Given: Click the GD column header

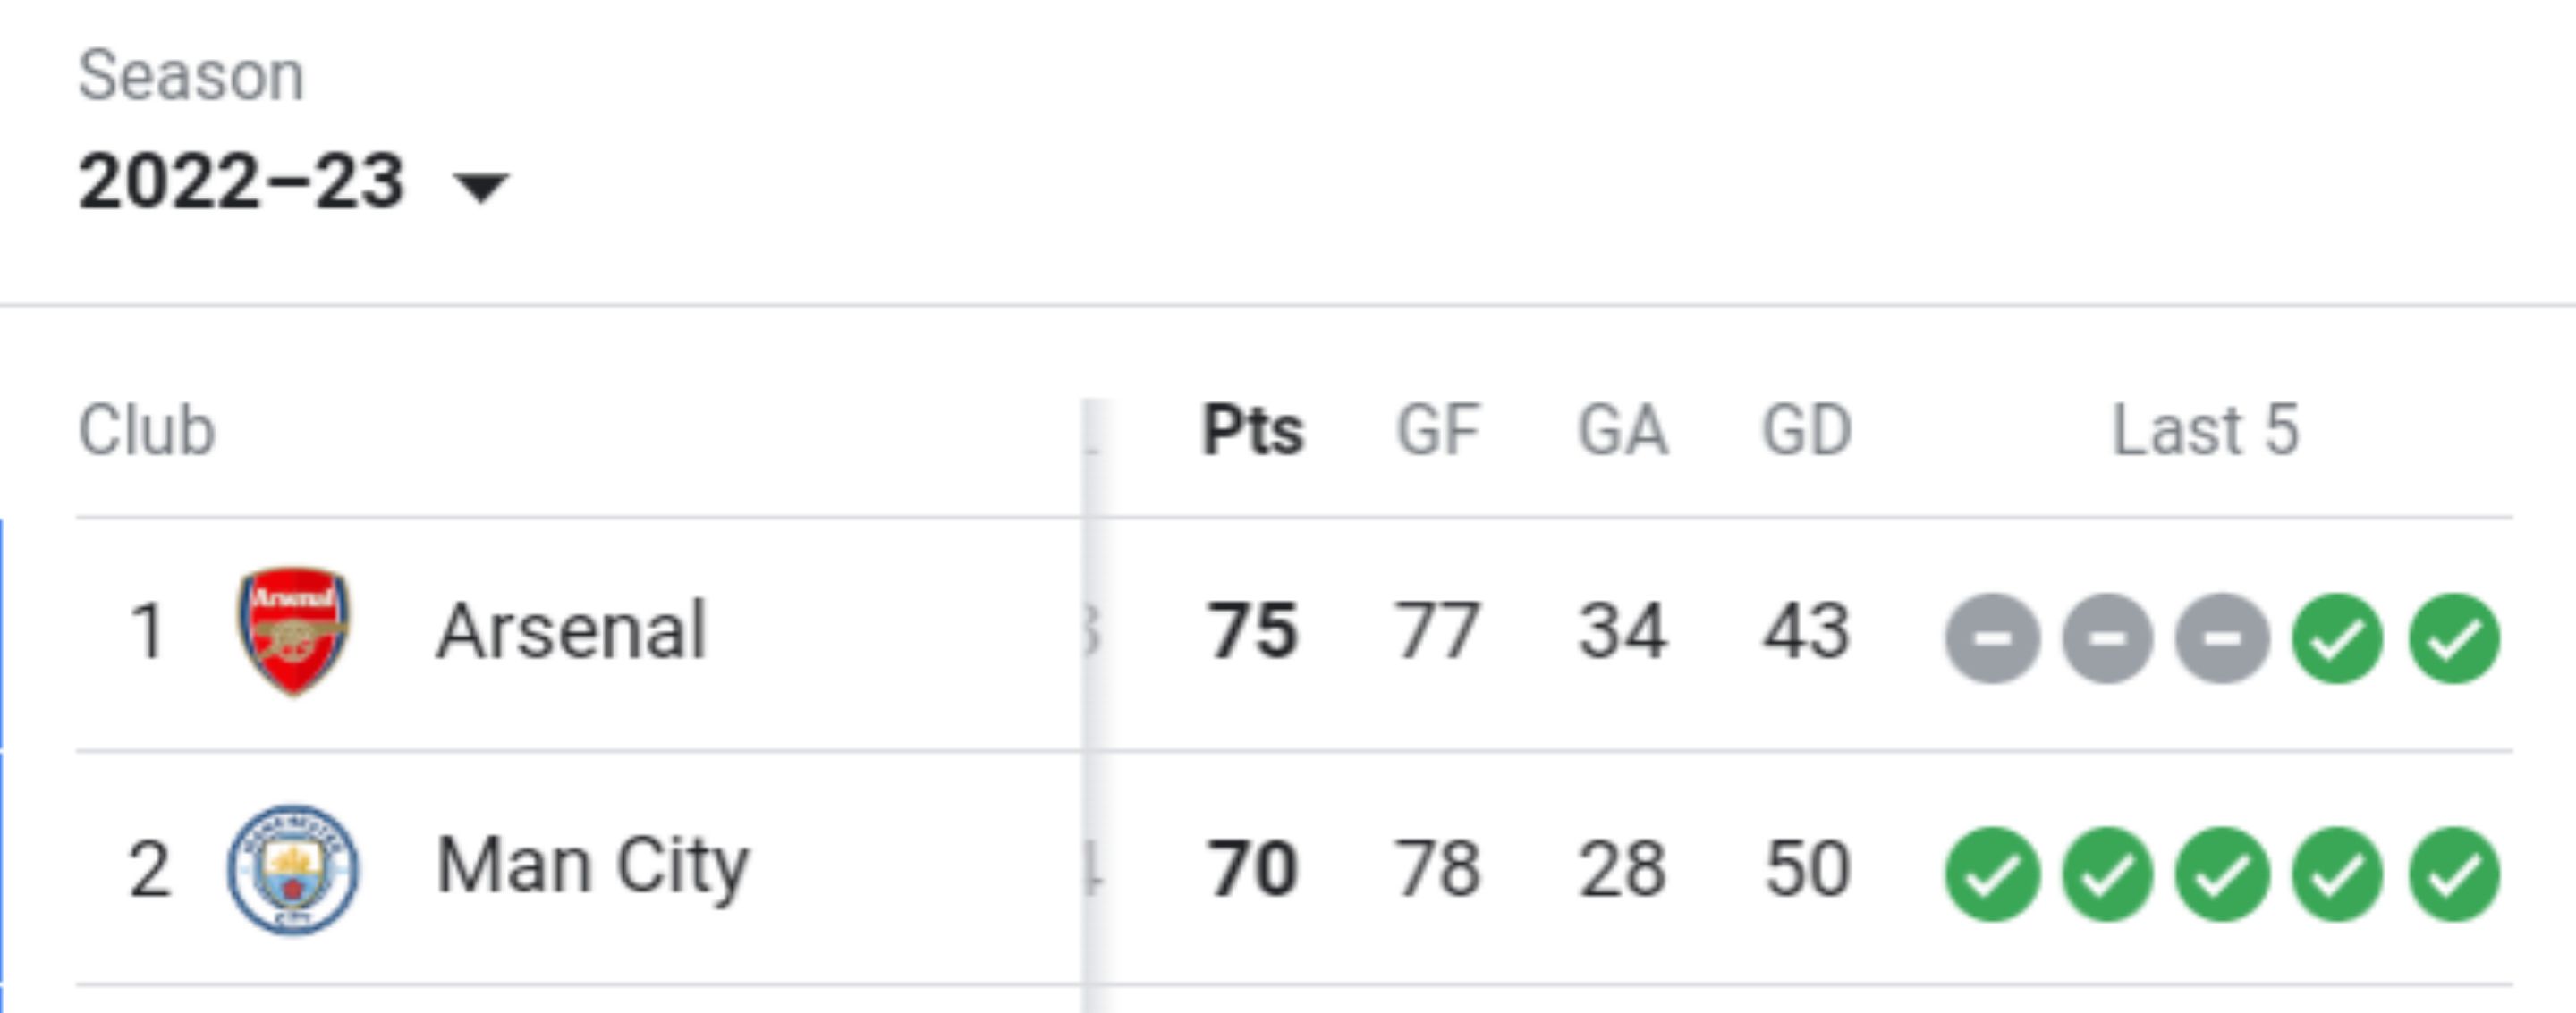Looking at the screenshot, I should 1806,431.
